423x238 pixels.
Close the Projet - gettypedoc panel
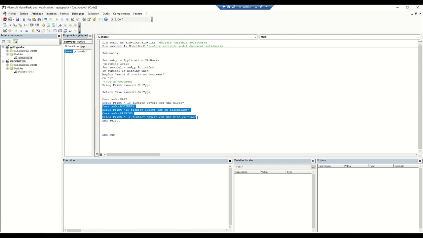click(x=59, y=36)
